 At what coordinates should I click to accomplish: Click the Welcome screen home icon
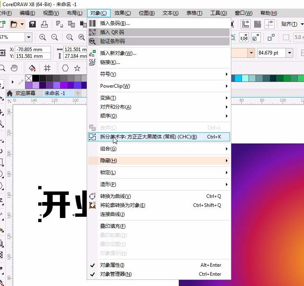click(x=10, y=93)
